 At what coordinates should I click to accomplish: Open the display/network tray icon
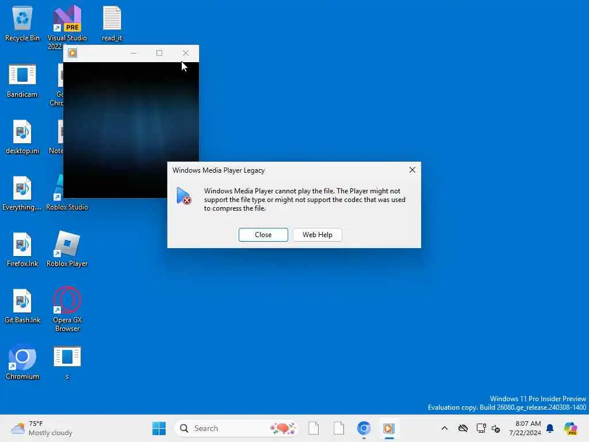tap(481, 428)
